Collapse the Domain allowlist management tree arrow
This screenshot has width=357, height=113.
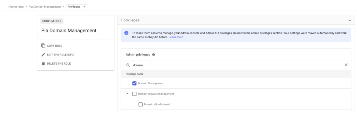128,94
